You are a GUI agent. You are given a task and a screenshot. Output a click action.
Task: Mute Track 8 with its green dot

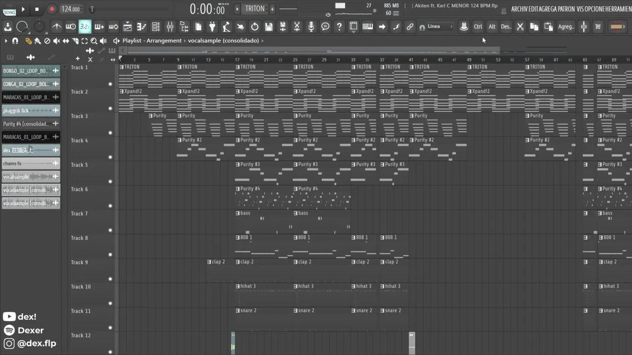coord(110,255)
